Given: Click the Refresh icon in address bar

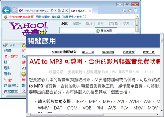Looking at the screenshot, I should coord(63,11).
